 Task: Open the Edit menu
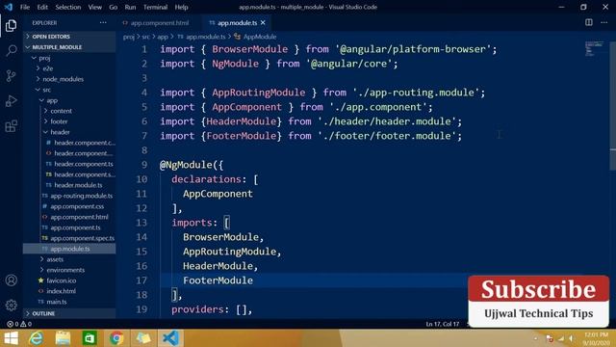click(42, 7)
